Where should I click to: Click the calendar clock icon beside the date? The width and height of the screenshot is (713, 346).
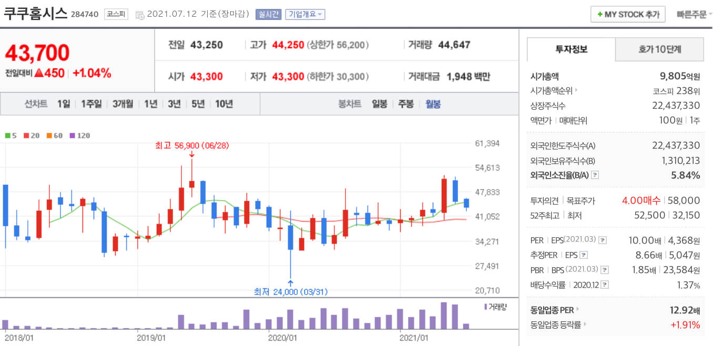click(x=140, y=15)
